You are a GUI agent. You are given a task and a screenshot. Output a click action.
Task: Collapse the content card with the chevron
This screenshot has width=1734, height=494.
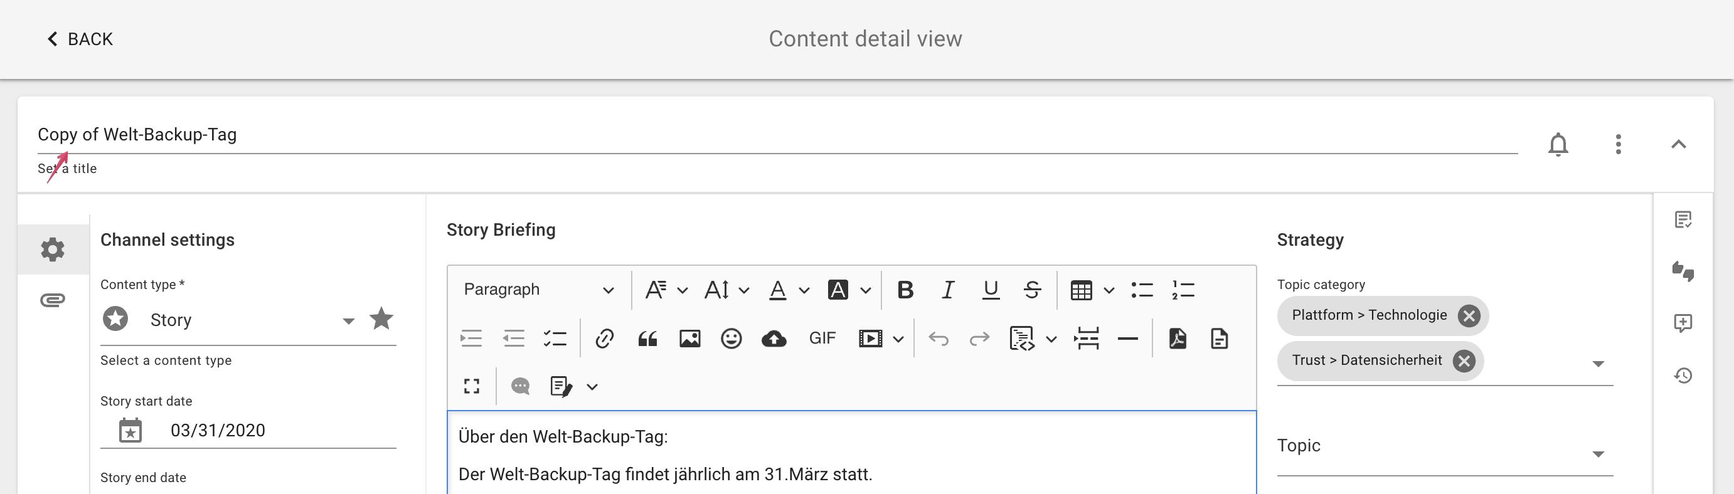(x=1678, y=144)
